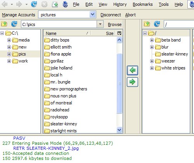Viewport: 194px width, 163px height.
Task: Expand the beta band remote folder
Action: [x=152, y=40]
